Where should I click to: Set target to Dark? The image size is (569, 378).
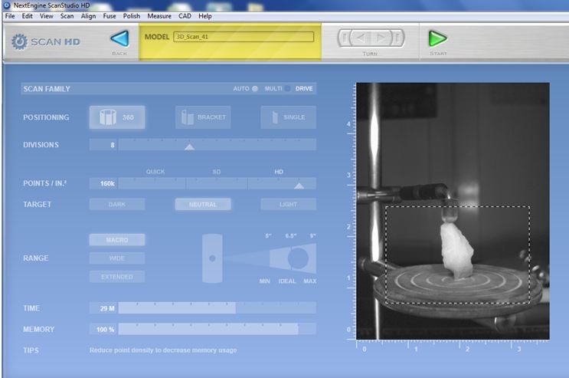(x=117, y=204)
